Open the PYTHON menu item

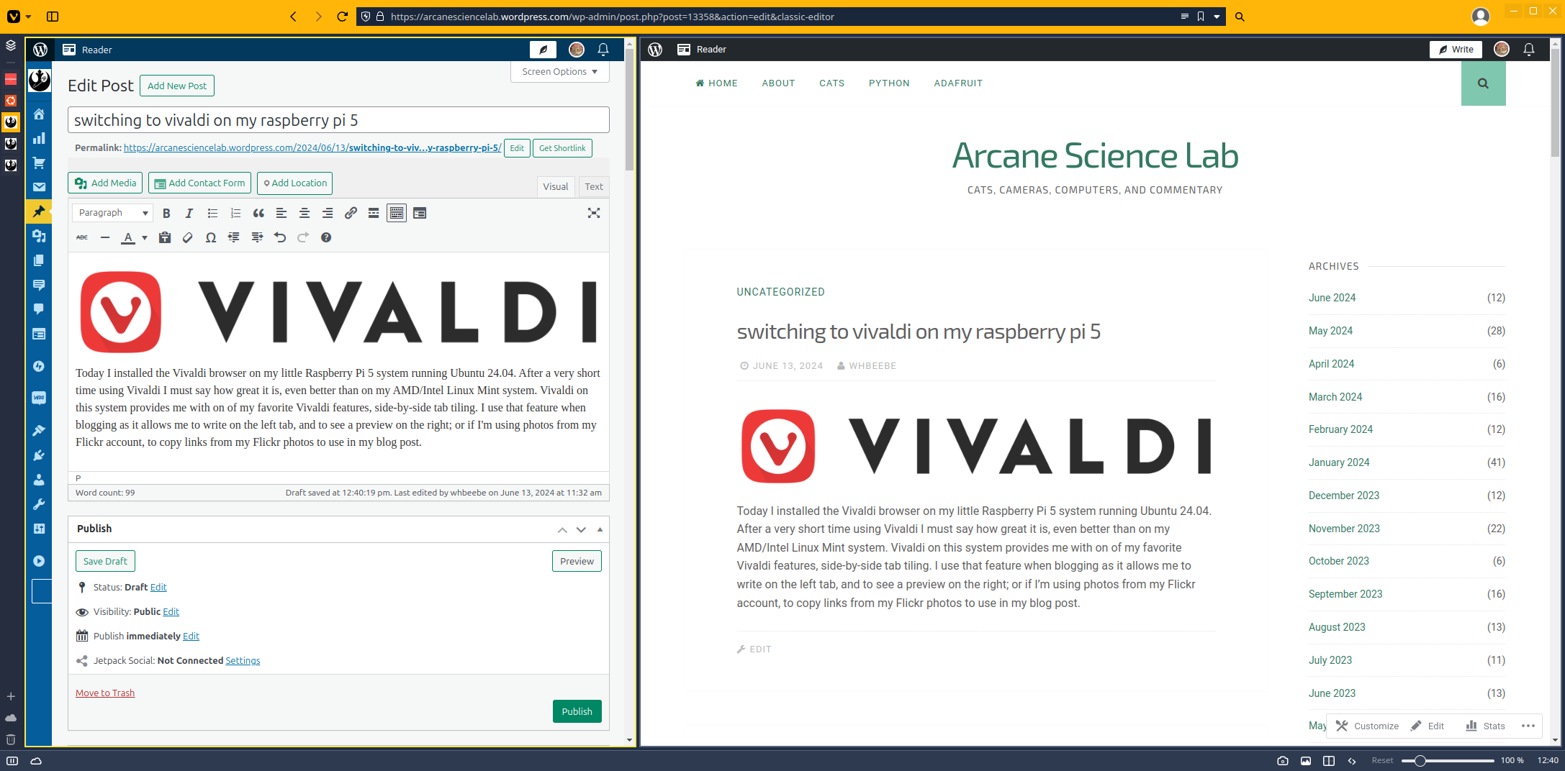click(x=889, y=83)
